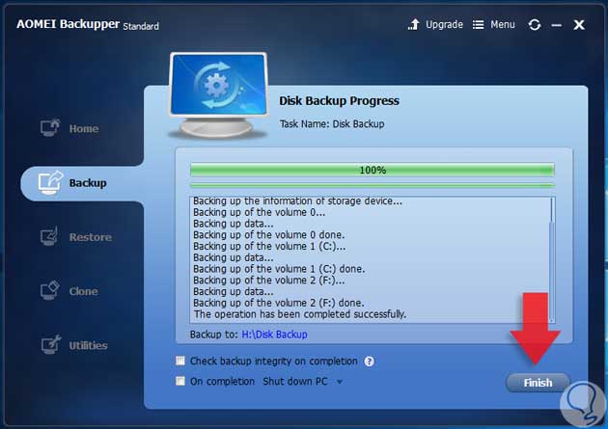Open the Menu list icon
The width and height of the screenshot is (608, 429).
tap(478, 25)
